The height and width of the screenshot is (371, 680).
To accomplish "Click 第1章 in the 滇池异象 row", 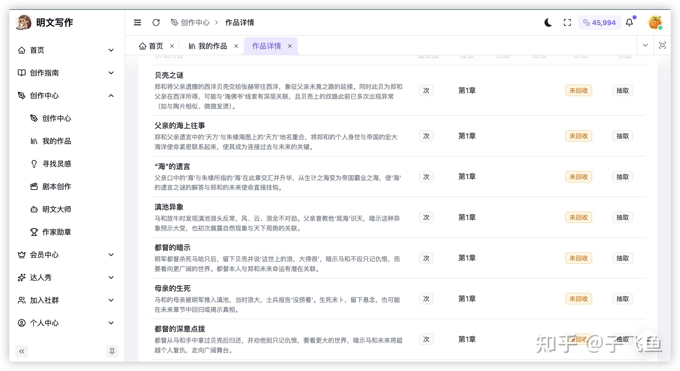I will coord(467,217).
